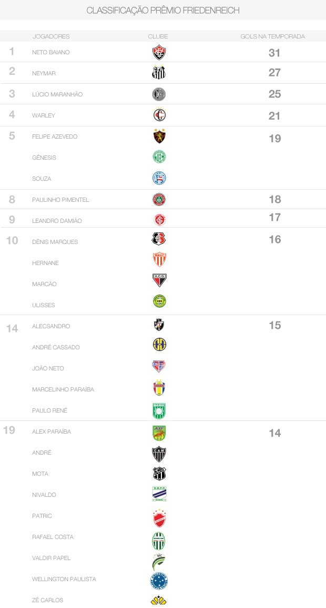Click the Atlético crest next to André

coord(159,453)
